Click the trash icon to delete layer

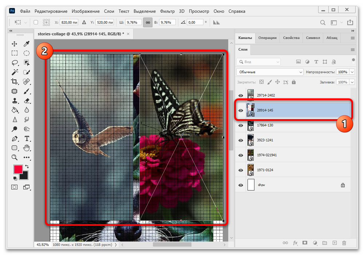tap(344, 243)
